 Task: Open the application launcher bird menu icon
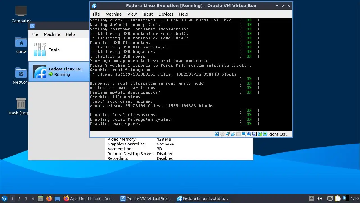point(4,198)
